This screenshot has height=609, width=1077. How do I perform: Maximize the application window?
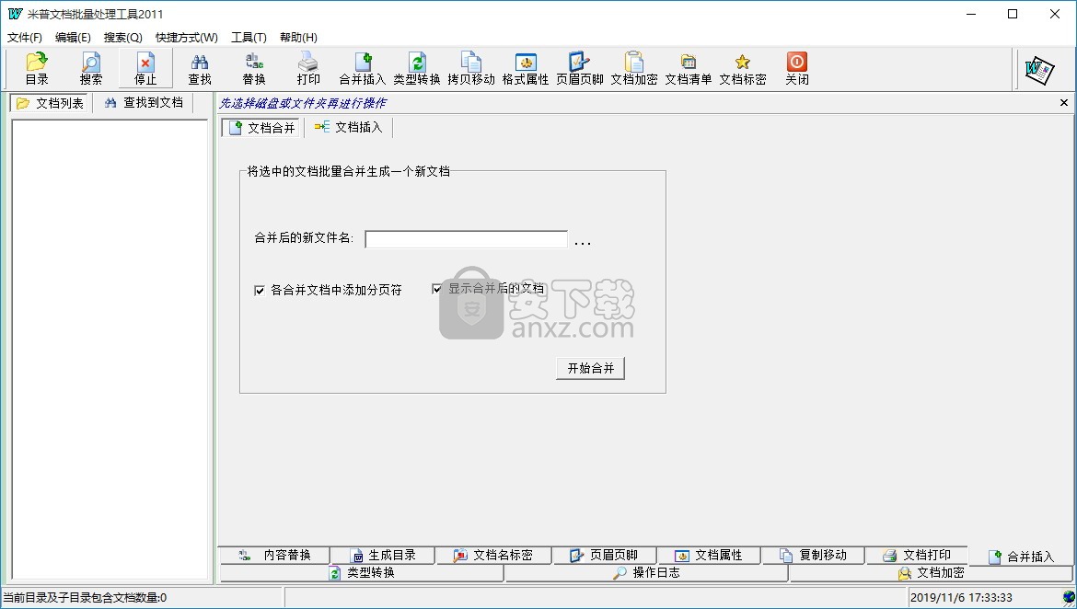click(x=1013, y=14)
